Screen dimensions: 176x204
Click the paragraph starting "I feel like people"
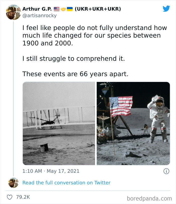(95, 35)
